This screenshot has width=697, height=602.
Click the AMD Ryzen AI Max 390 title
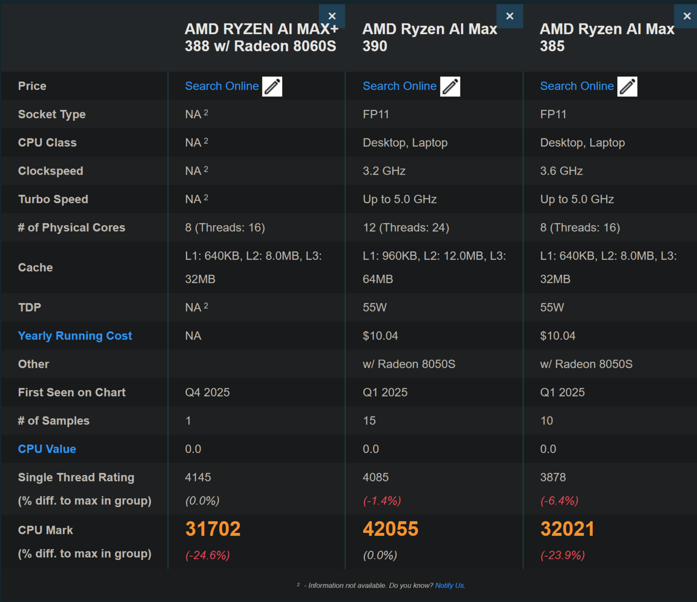click(x=429, y=38)
